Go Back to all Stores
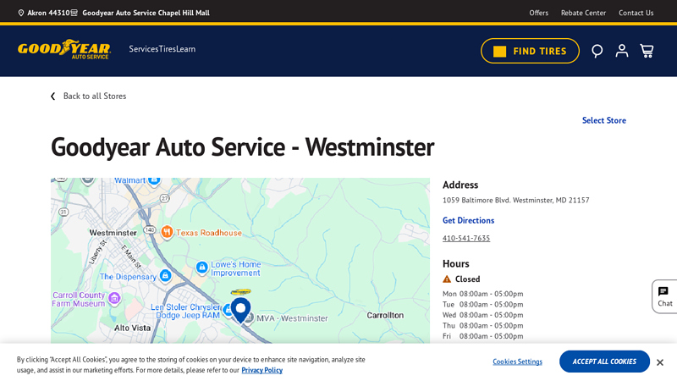This screenshot has height=381, width=677. [x=95, y=96]
